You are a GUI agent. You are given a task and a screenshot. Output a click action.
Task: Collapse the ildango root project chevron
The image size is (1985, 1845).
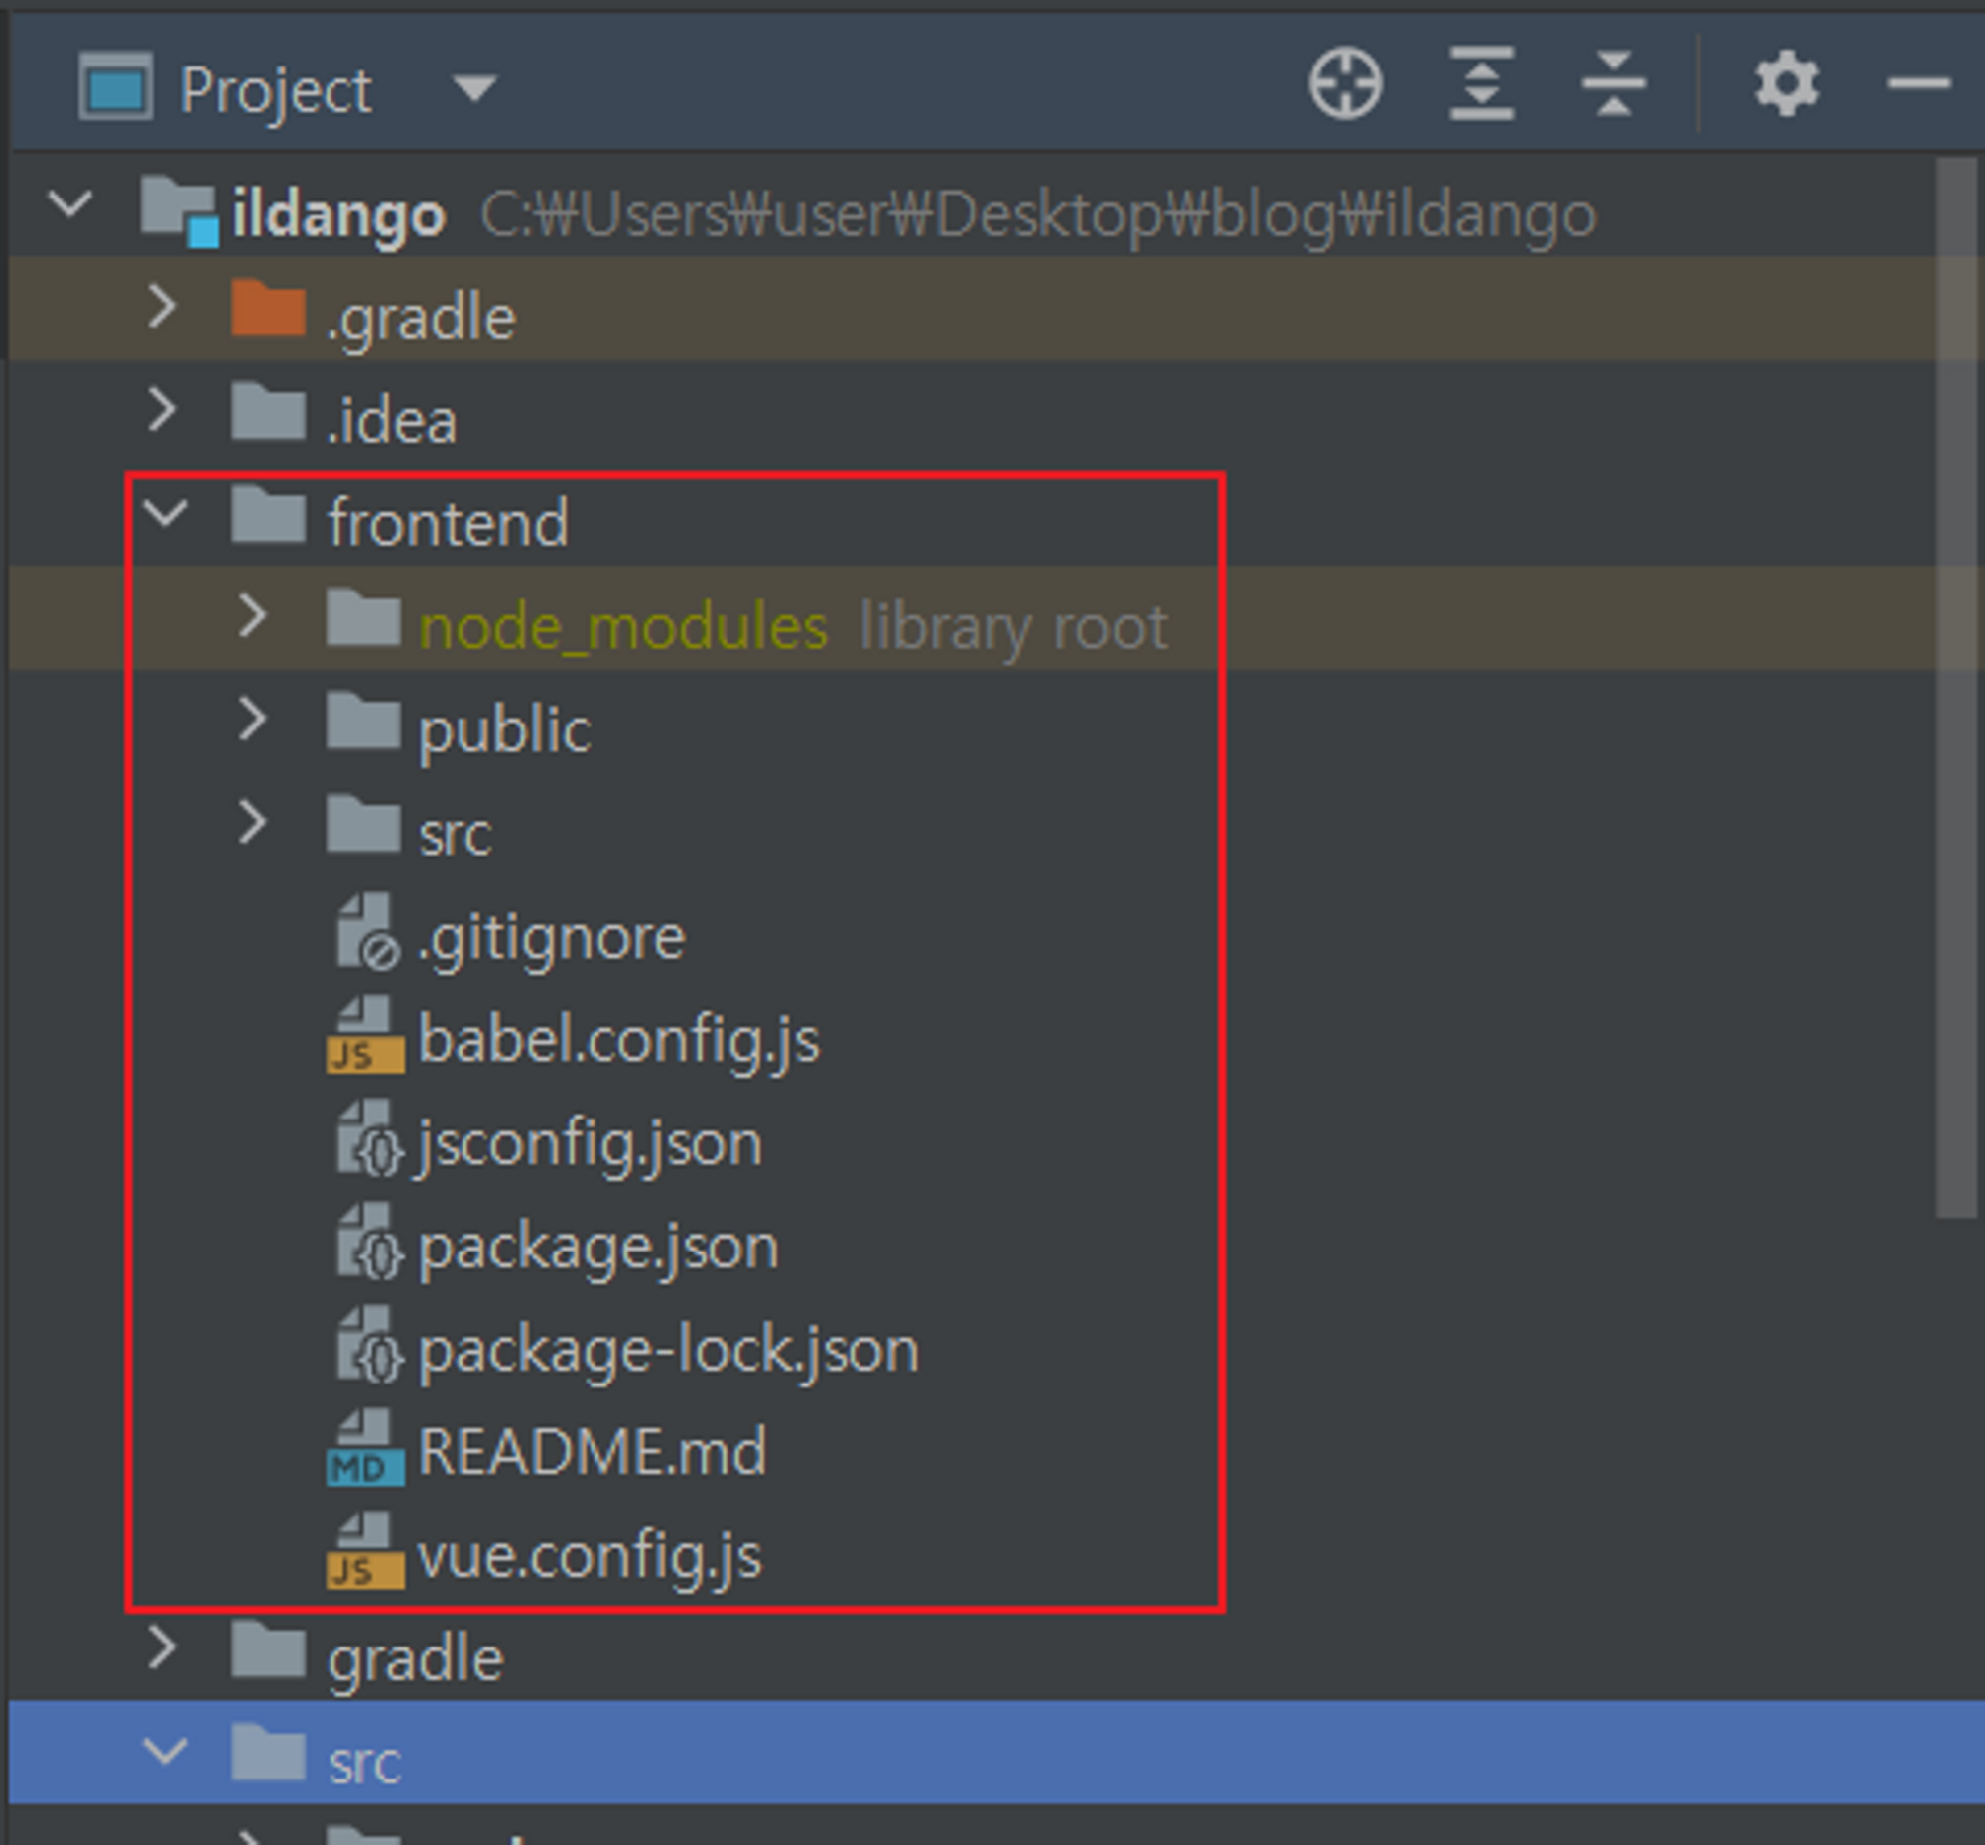tap(69, 203)
